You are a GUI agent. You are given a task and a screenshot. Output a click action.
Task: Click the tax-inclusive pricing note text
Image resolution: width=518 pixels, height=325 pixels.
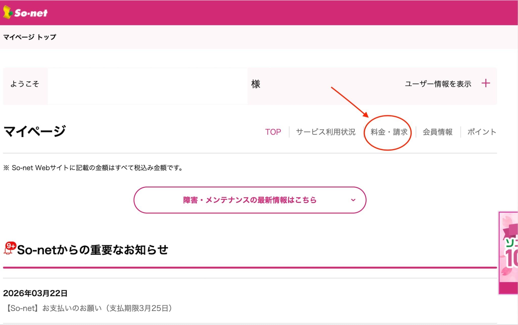point(93,168)
